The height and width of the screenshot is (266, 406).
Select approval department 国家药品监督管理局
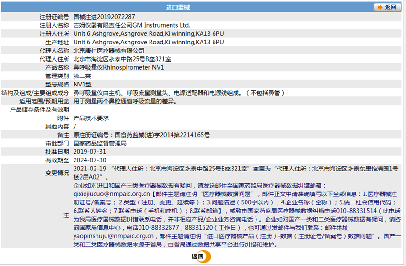100,143
